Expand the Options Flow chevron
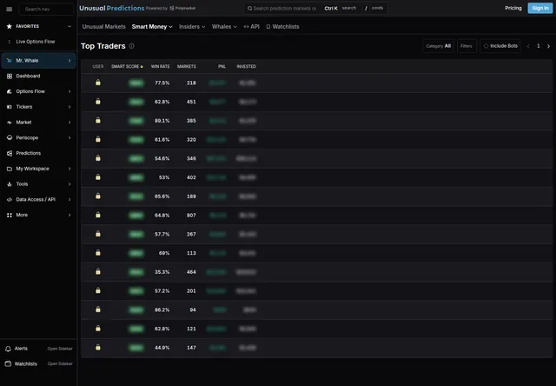Screen dimensions: 556x386 coord(69,91)
